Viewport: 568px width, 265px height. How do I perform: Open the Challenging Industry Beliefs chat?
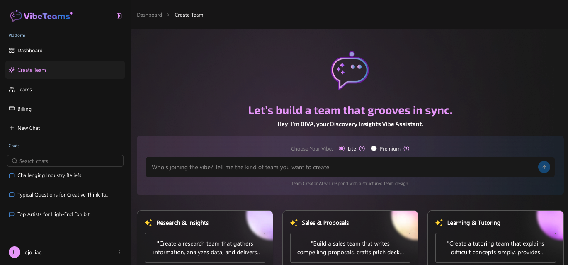[49, 175]
